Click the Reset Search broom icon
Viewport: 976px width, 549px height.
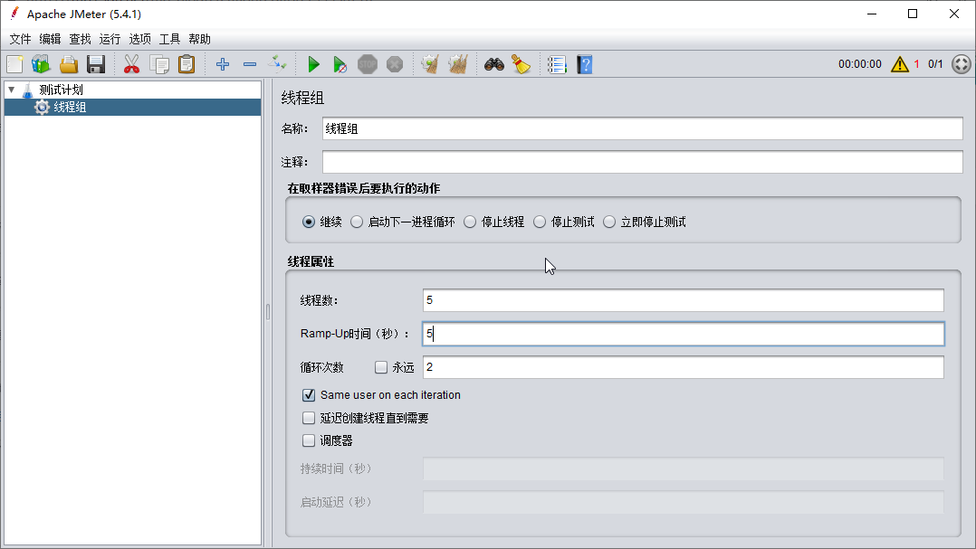pos(521,64)
